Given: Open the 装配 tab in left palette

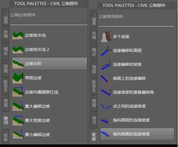Looking at the screenshot, I should tap(5, 17).
